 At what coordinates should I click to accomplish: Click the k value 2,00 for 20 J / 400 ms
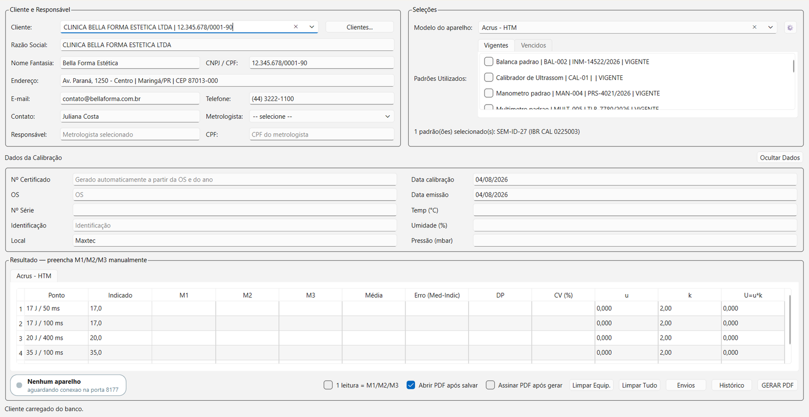click(x=690, y=338)
